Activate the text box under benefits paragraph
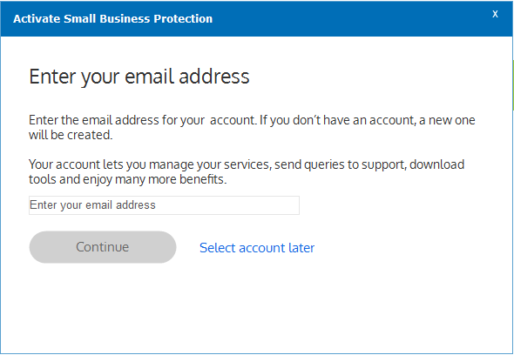514x355 pixels. click(164, 205)
